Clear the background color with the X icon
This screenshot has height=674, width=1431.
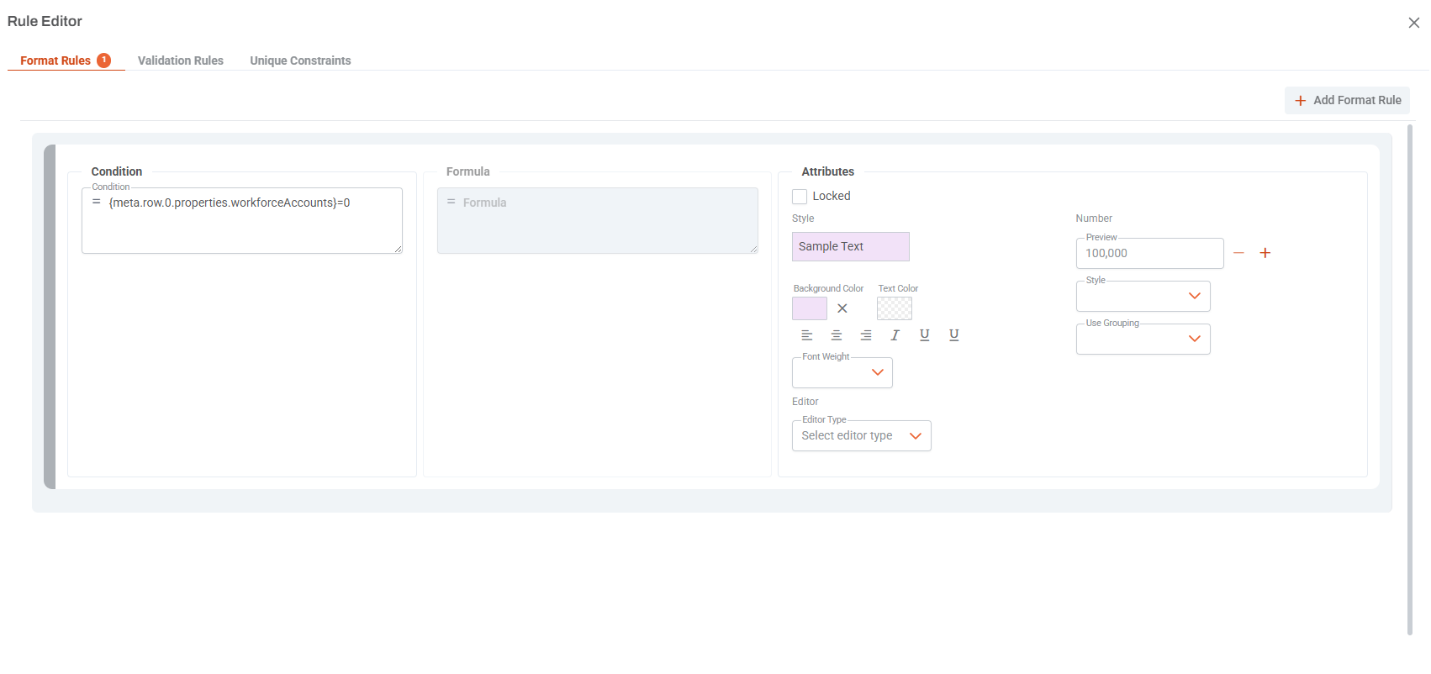pos(842,308)
